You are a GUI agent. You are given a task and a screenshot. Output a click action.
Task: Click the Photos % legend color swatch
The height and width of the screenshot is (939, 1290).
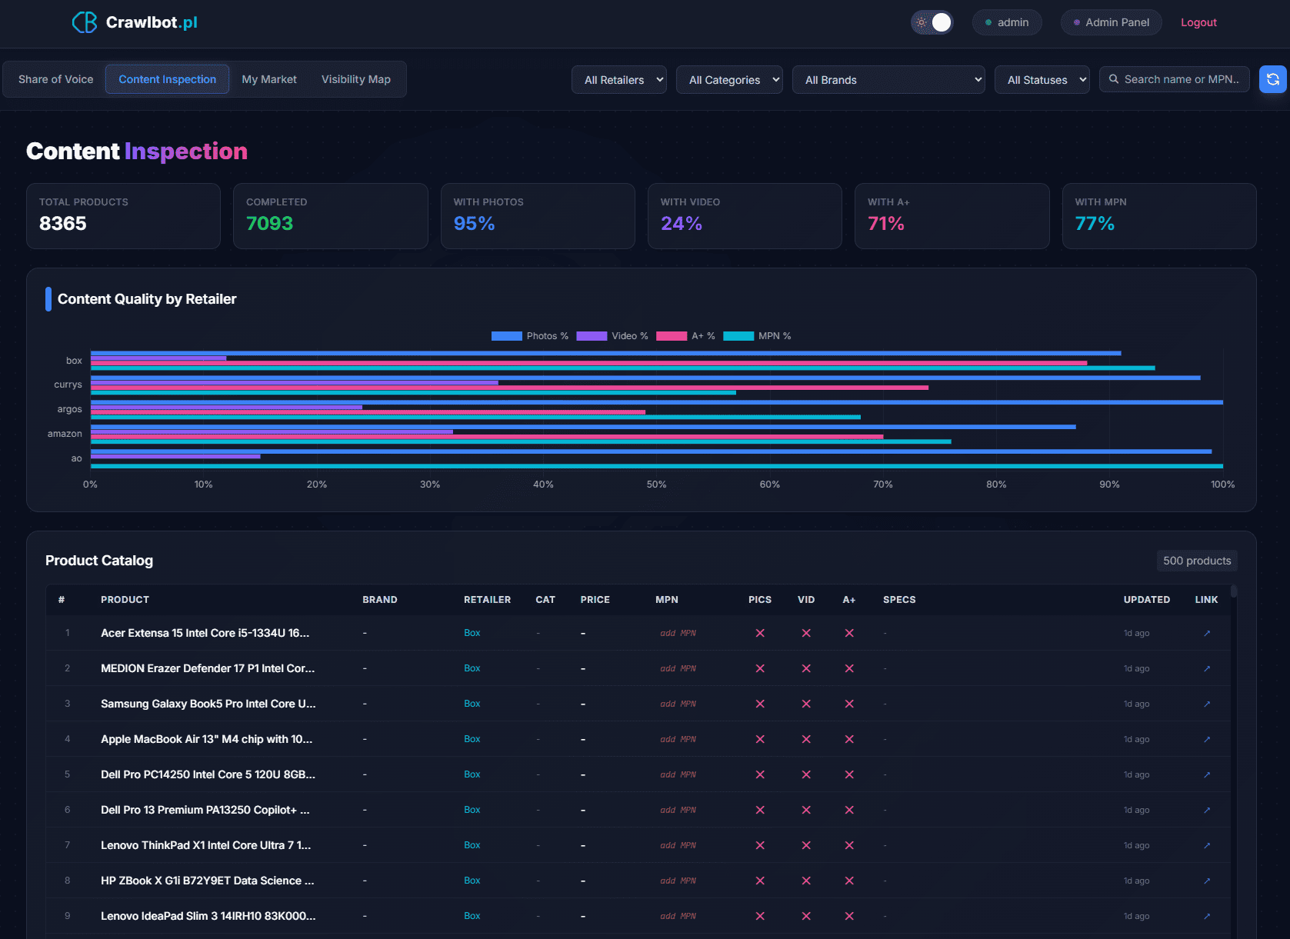[x=507, y=336]
